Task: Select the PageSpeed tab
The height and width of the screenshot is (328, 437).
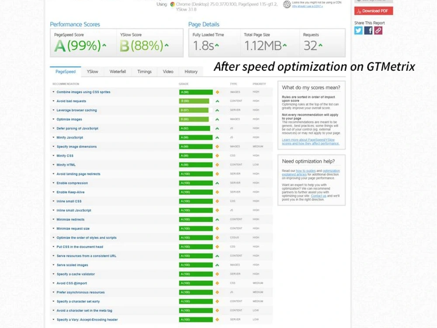Action: 66,72
